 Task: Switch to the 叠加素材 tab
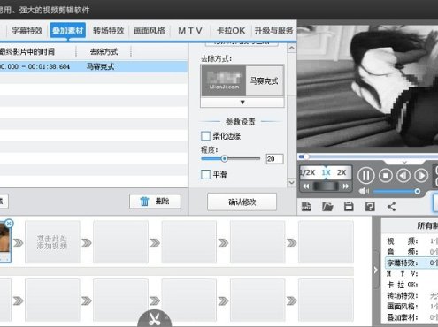pyautogui.click(x=68, y=31)
